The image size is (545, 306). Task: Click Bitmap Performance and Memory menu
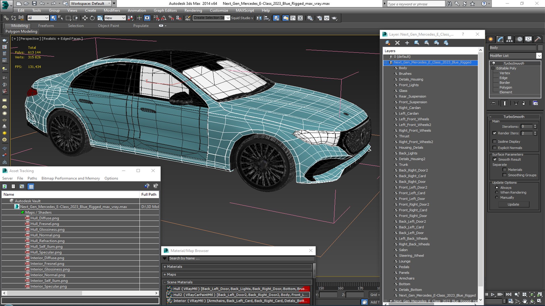[71, 178]
